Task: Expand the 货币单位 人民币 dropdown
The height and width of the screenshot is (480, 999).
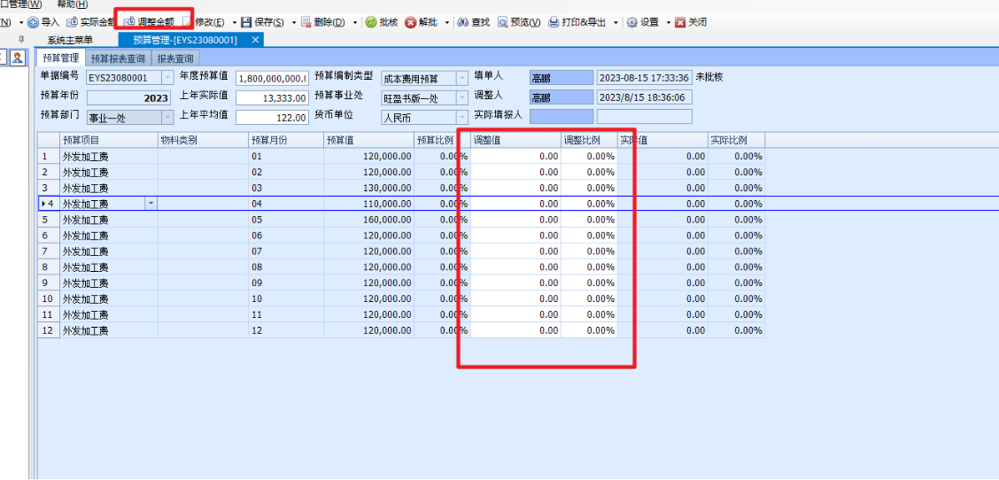Action: click(462, 118)
